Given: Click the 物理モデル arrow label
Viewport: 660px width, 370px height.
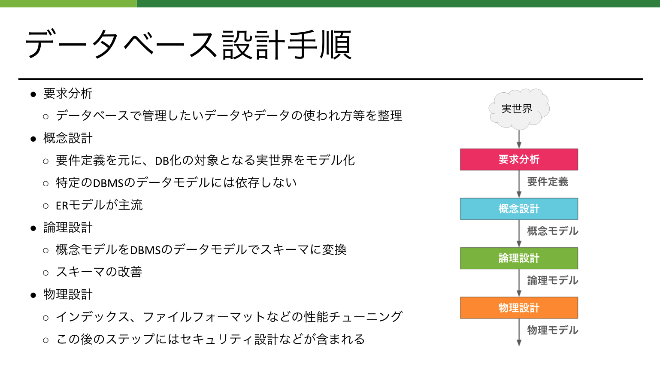Looking at the screenshot, I should (553, 330).
